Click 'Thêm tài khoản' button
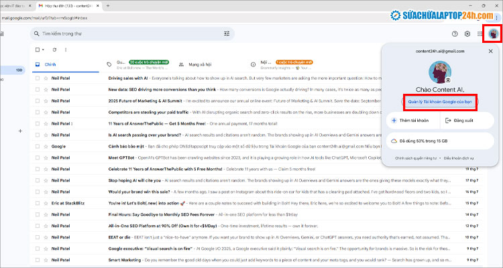503x268 pixels. click(413, 121)
